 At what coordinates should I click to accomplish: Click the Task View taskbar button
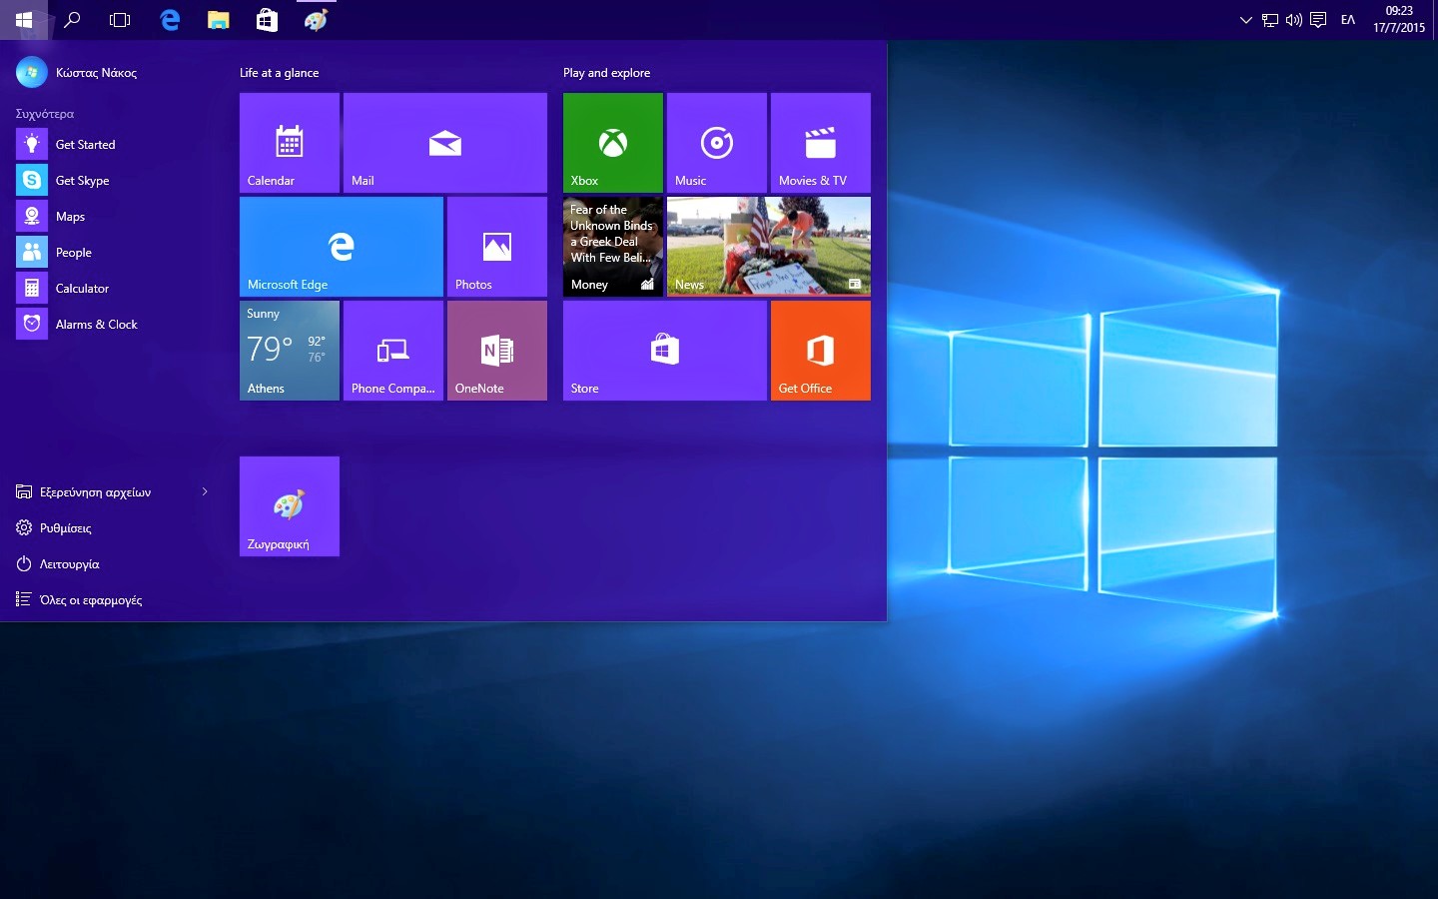coord(120,20)
